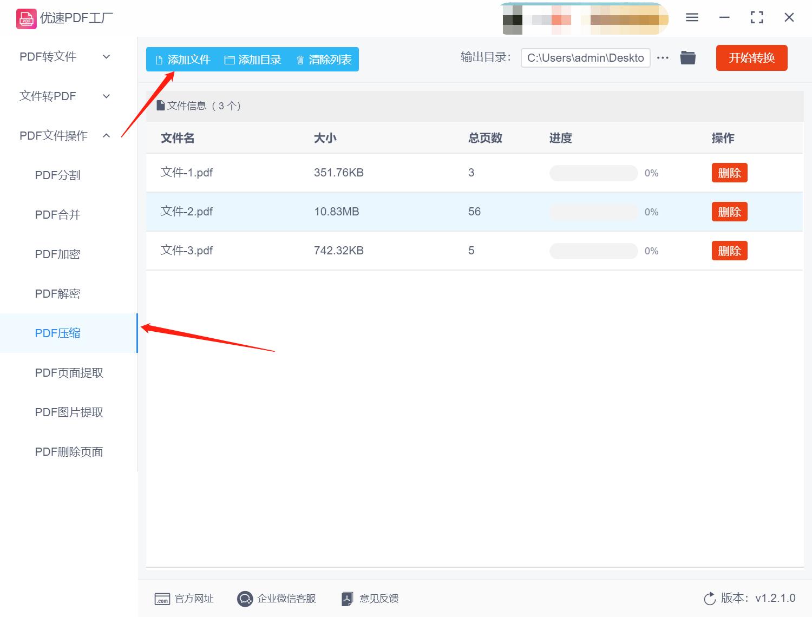Click the version refresh icon near v1.2.1.0
The image size is (812, 617).
pyautogui.click(x=710, y=599)
